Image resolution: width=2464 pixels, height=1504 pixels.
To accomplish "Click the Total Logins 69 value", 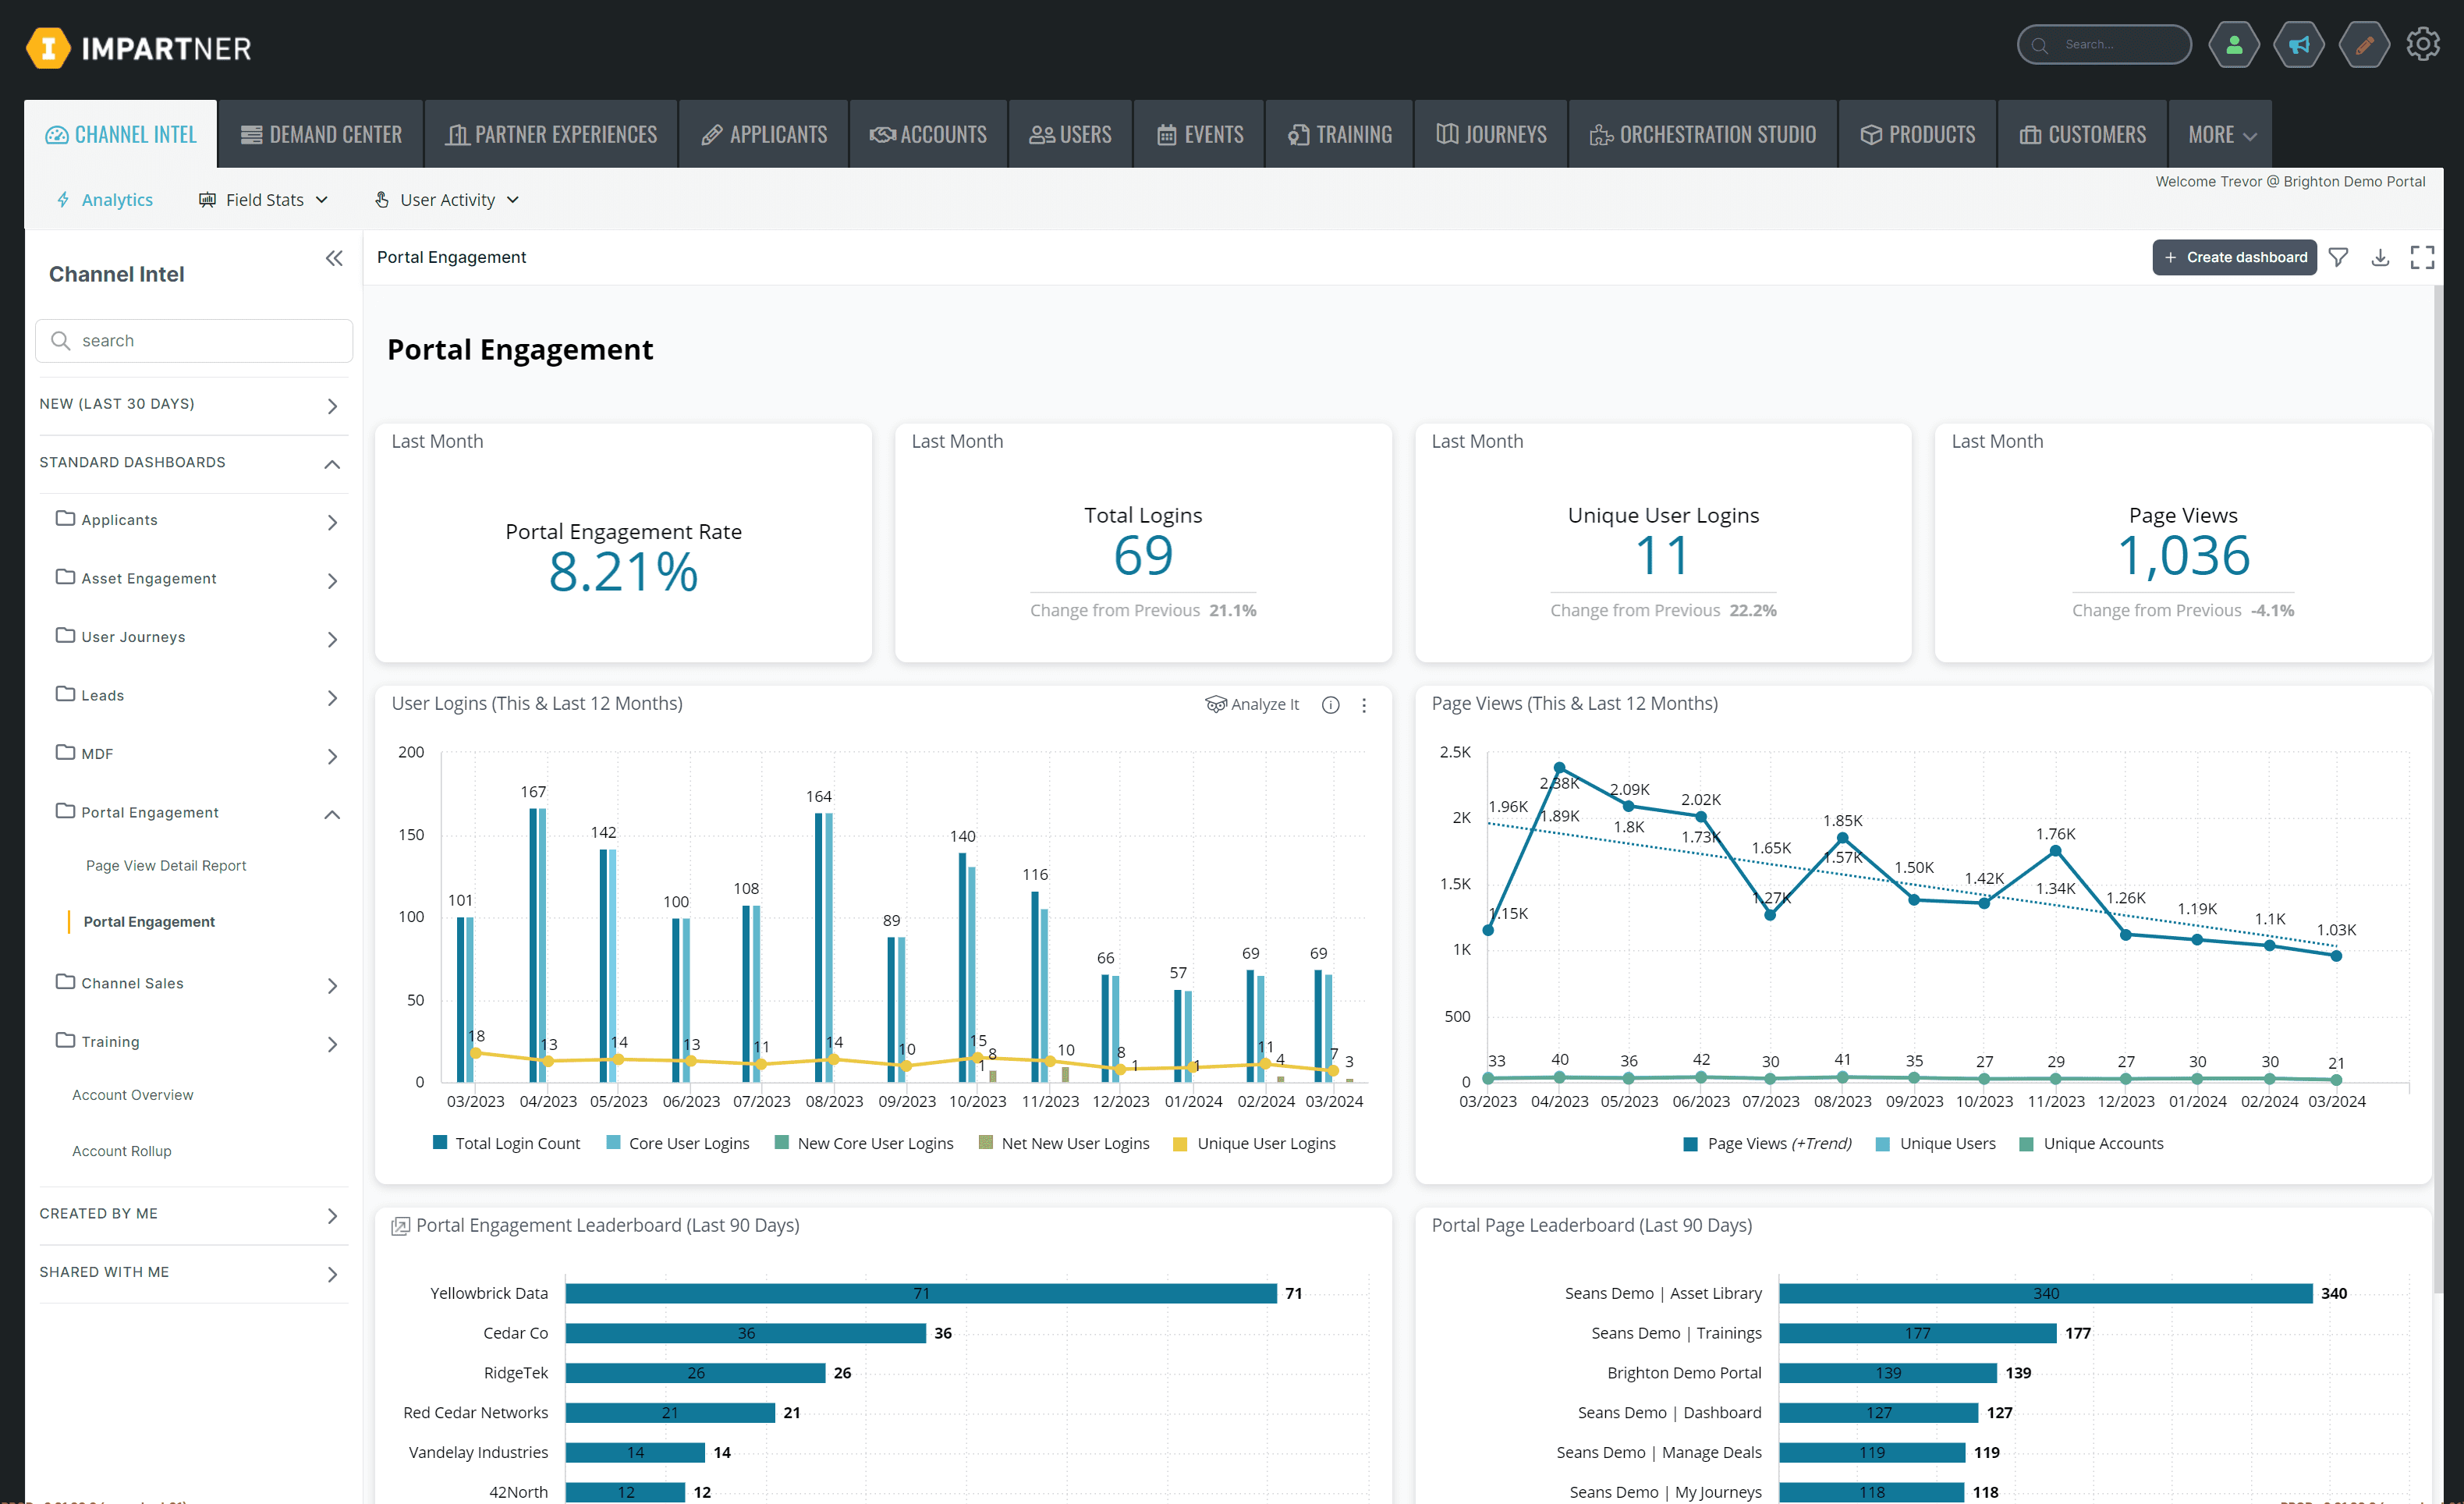I will pos(1143,555).
